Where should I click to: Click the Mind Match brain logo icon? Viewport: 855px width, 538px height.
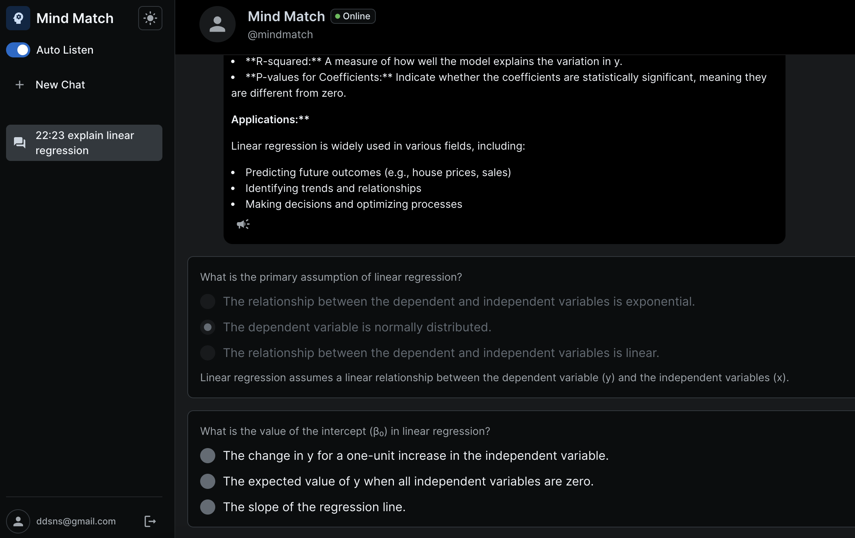[18, 18]
